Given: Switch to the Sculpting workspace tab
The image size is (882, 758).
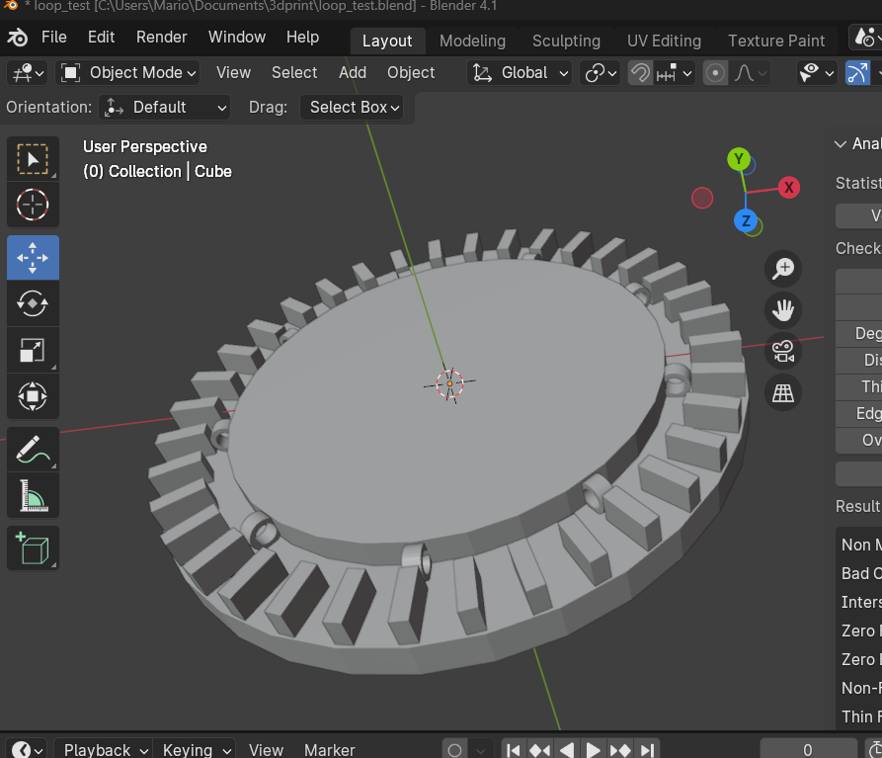Looking at the screenshot, I should (x=566, y=41).
